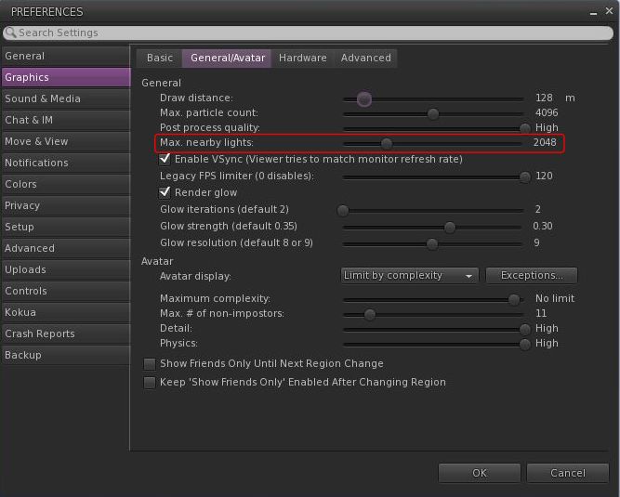Click the Max. nearby lights slider handle

[x=387, y=143]
